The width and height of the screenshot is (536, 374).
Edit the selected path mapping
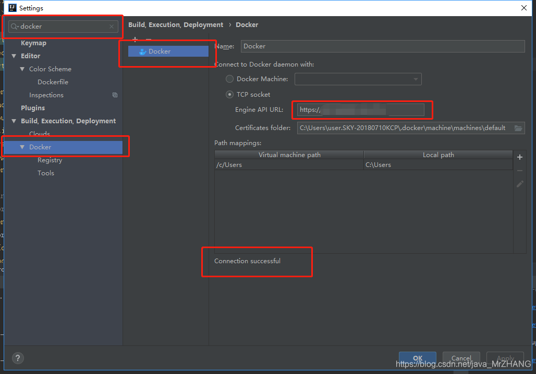click(x=520, y=184)
